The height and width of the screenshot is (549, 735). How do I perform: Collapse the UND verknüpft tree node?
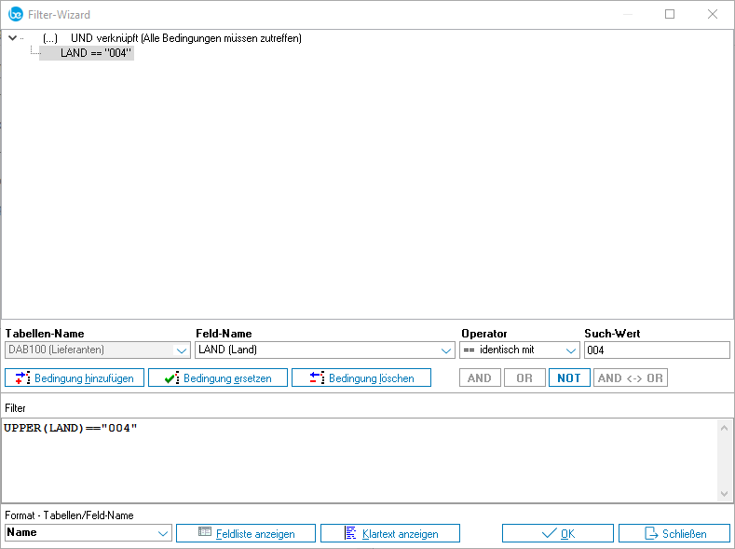point(12,38)
